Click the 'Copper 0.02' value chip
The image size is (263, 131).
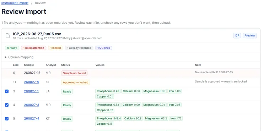(104, 110)
